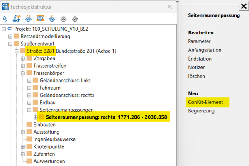Click the orange striped diamond toolbar icon
Image resolution: width=249 pixels, height=166 pixels.
tap(40, 19)
